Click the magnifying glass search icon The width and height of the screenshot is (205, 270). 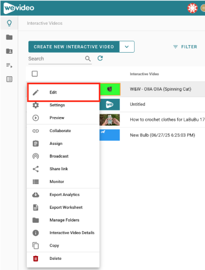(88, 59)
